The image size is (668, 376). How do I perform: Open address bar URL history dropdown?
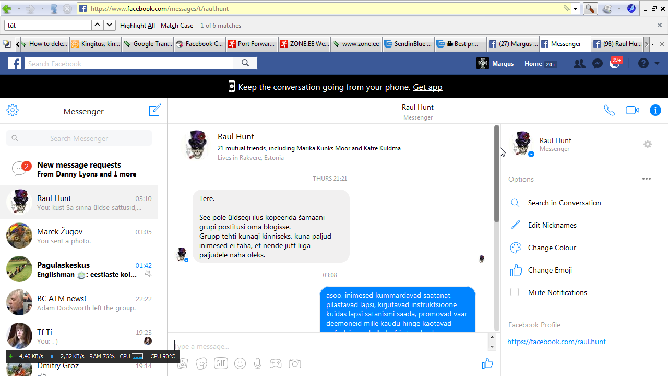[576, 9]
